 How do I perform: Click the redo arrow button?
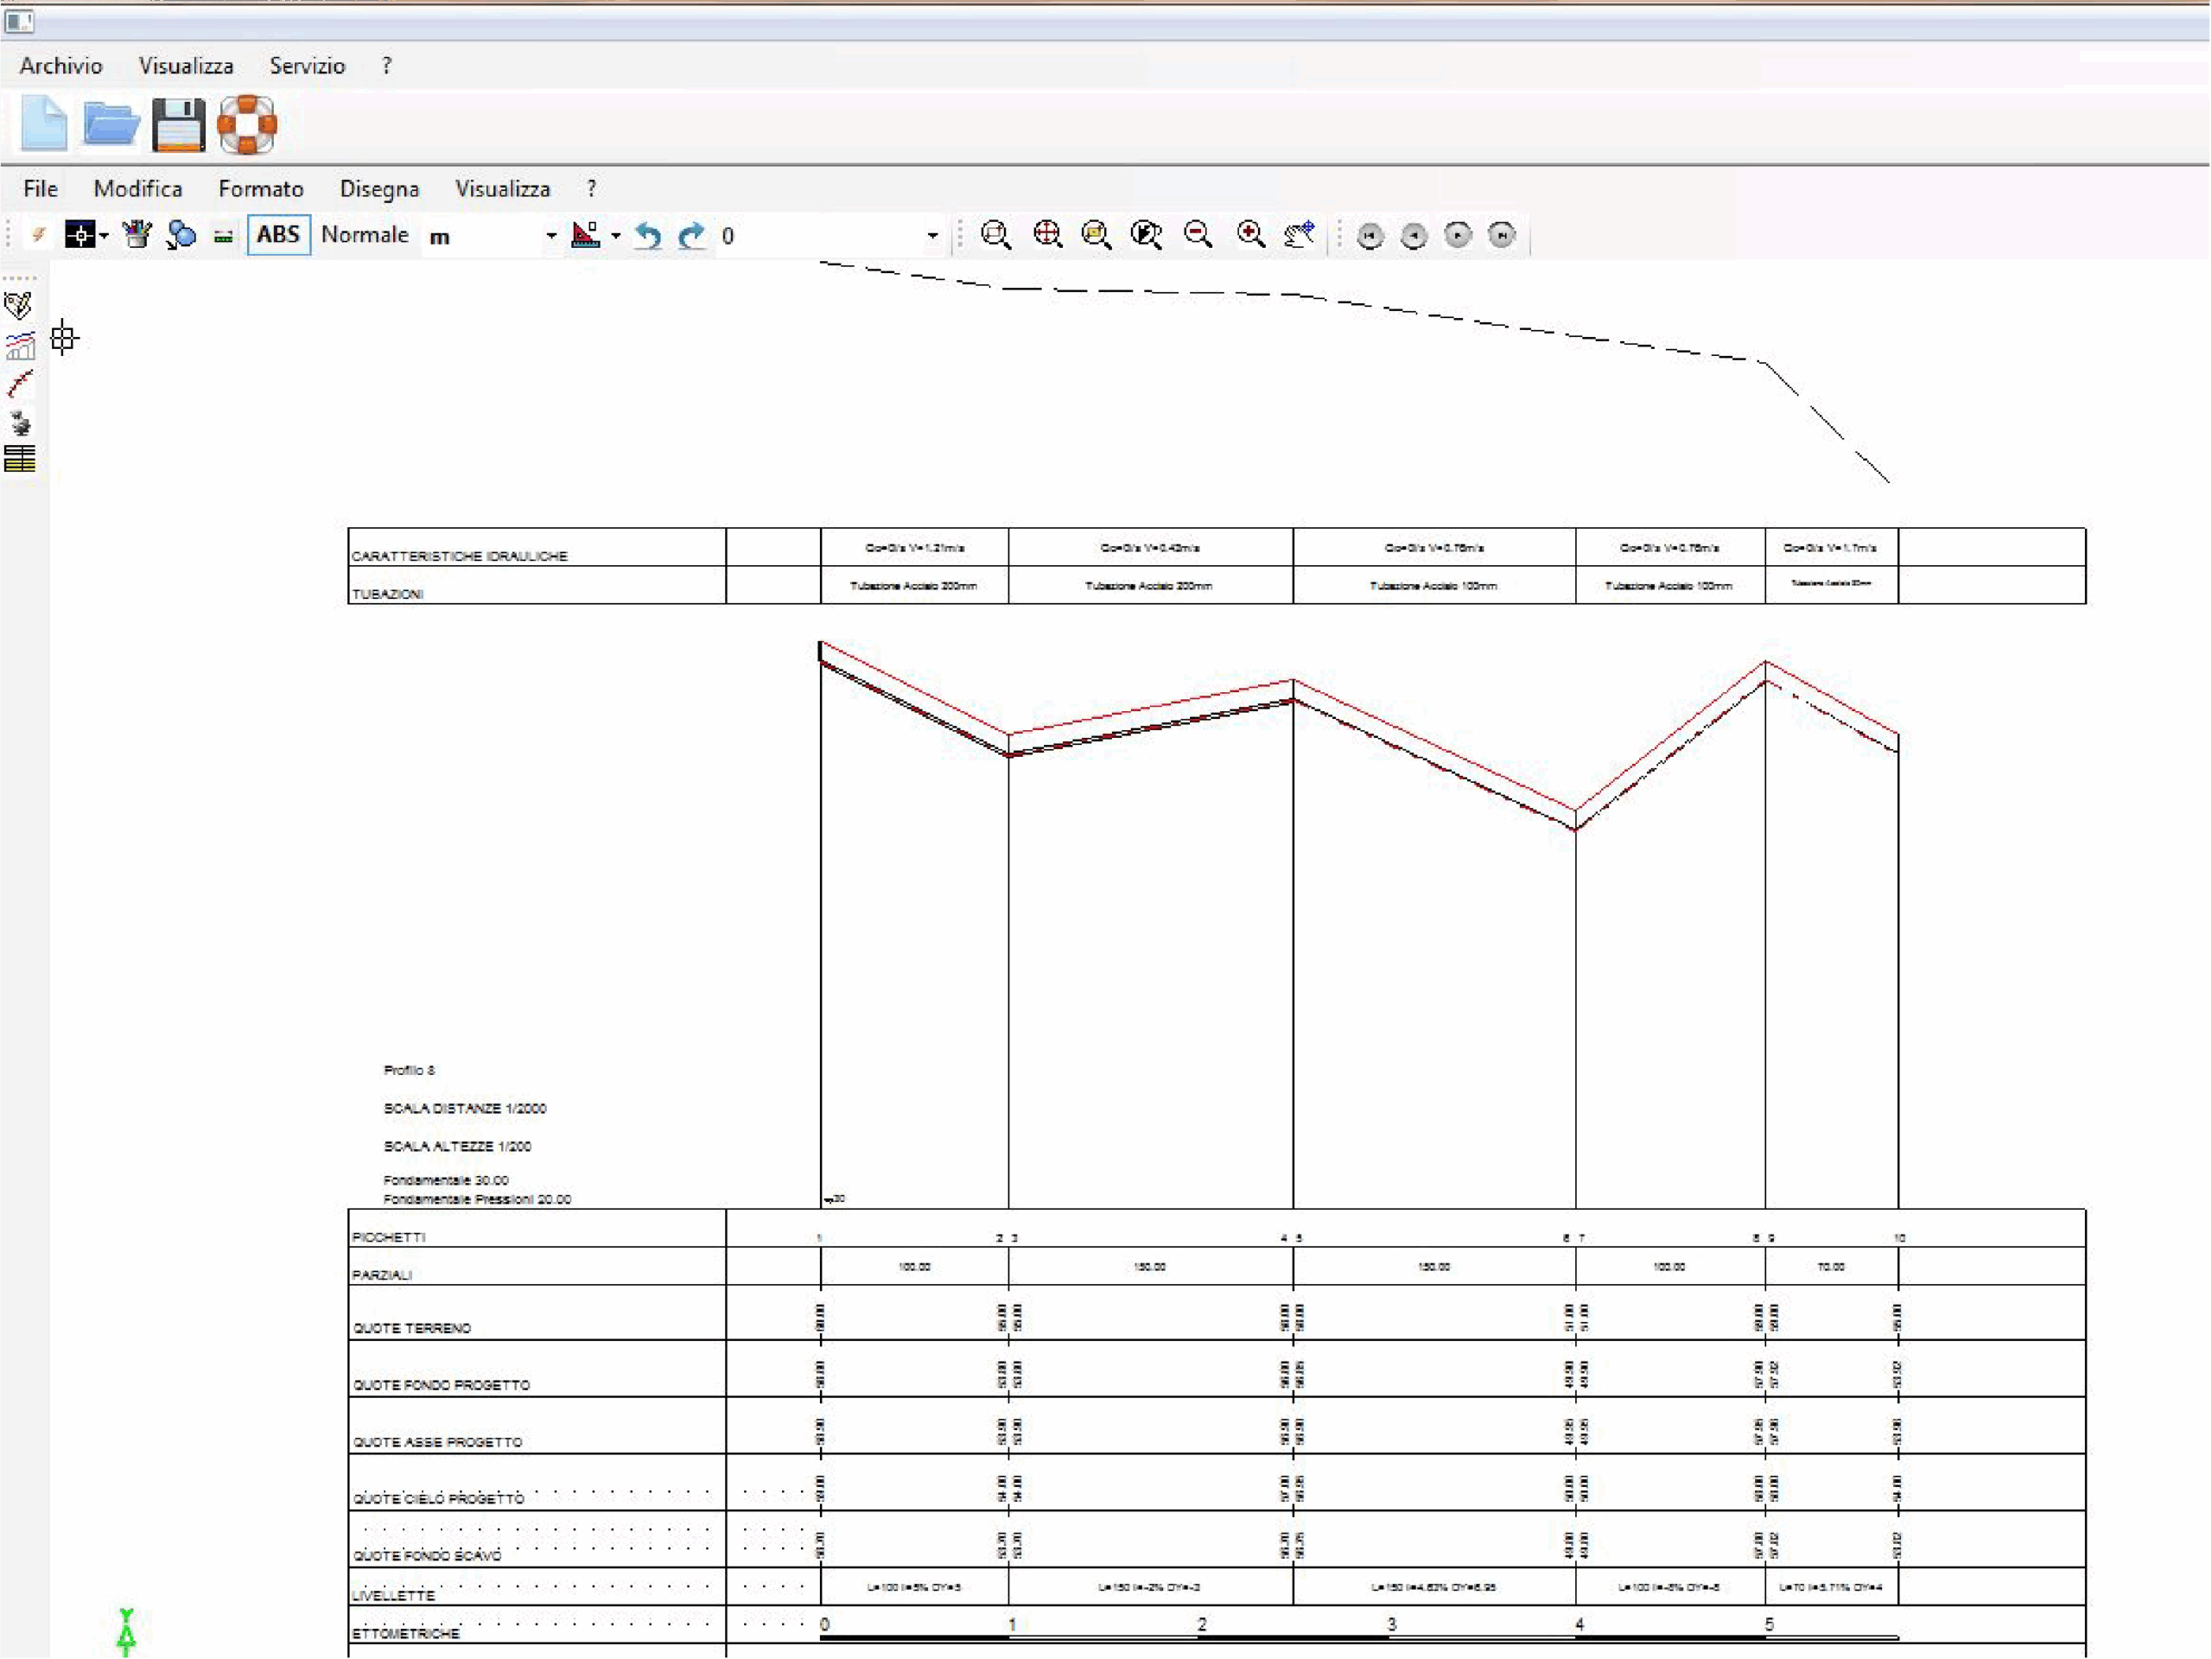pos(691,236)
